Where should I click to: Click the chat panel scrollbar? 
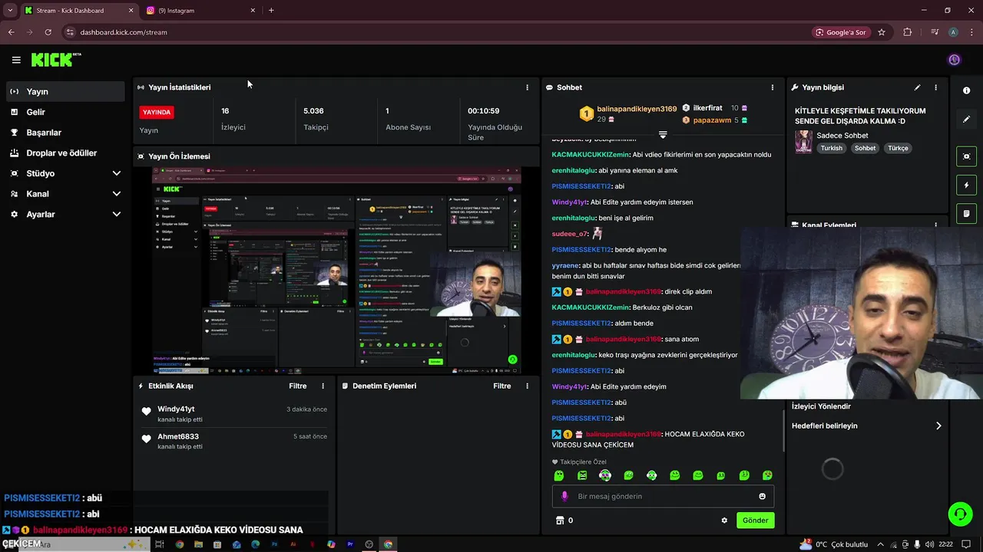[x=783, y=431]
